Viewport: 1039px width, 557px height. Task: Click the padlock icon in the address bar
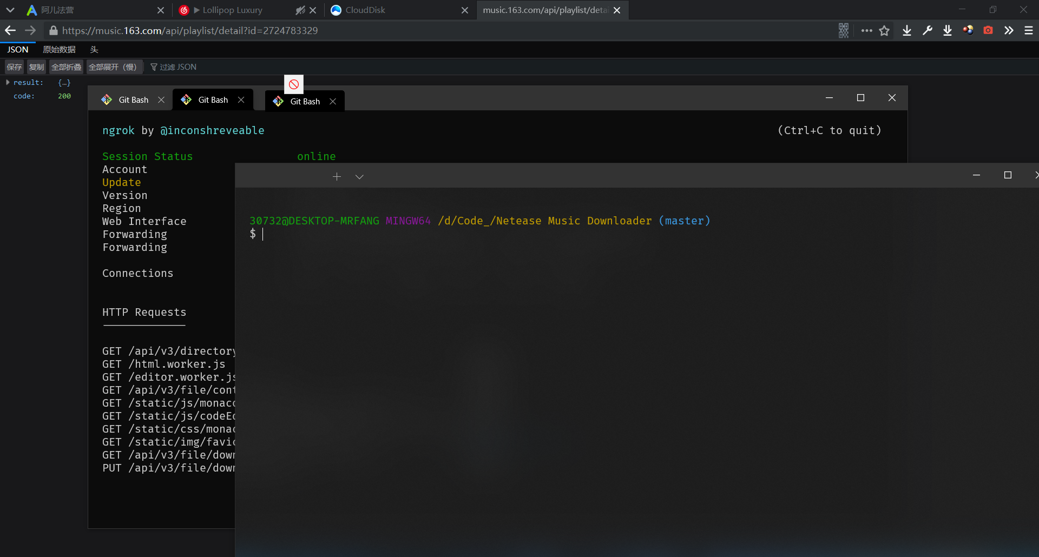tap(54, 30)
